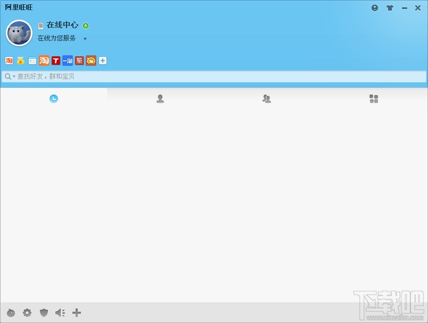
Task: Open Settings via the gear icon
Action: tap(27, 313)
